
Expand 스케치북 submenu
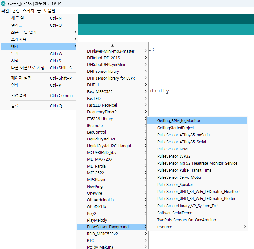(39, 39)
